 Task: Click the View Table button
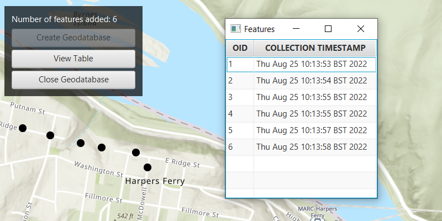click(73, 59)
